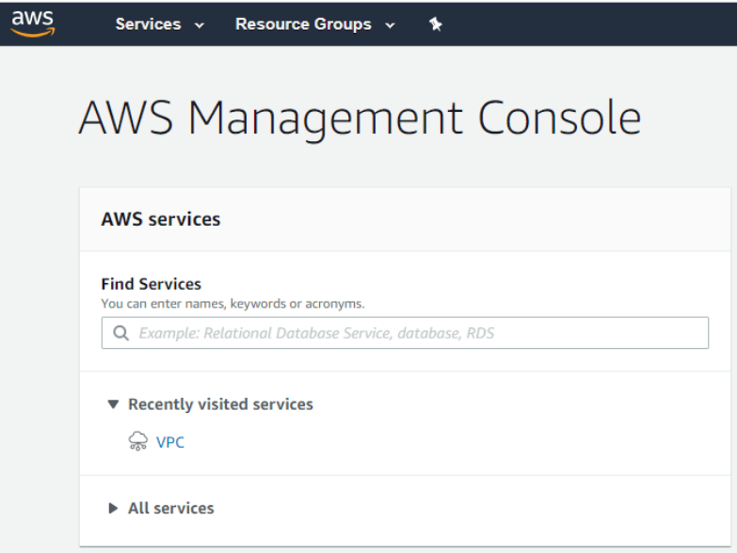
Task: Click the Find Services label
Action: [151, 283]
